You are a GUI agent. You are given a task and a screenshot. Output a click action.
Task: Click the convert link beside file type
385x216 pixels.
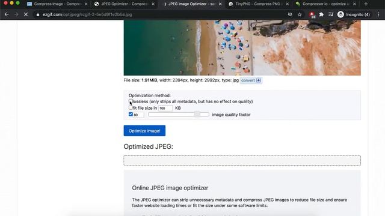click(251, 80)
